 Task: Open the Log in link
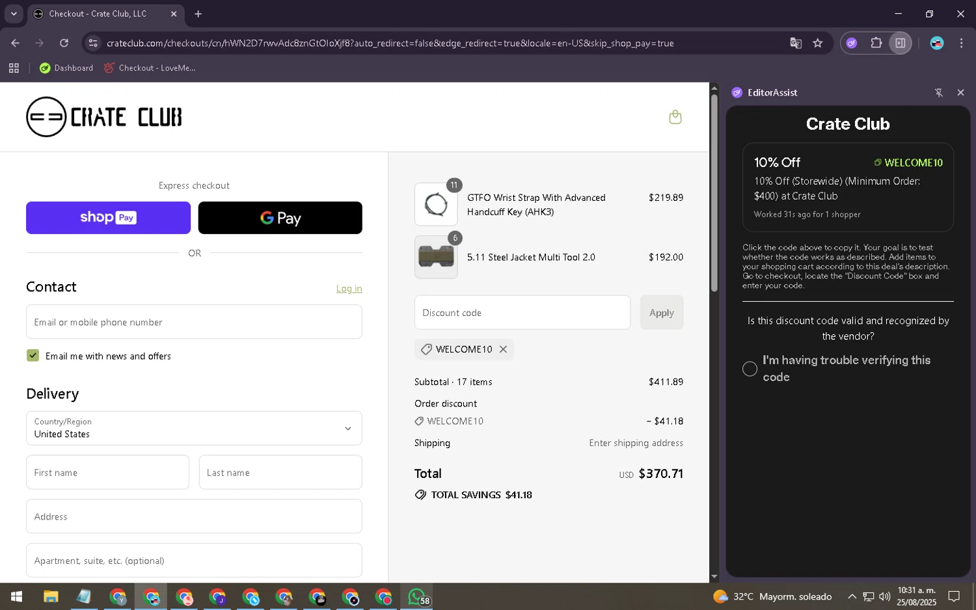(x=349, y=289)
